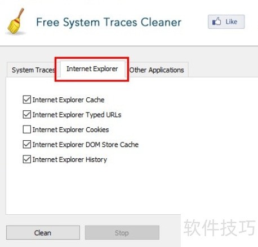Disable the Internet Explorer Typed URLs checkbox
258x247 pixels.
27,114
